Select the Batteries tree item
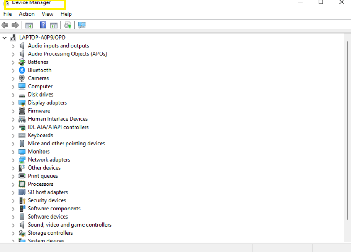 tap(38, 62)
